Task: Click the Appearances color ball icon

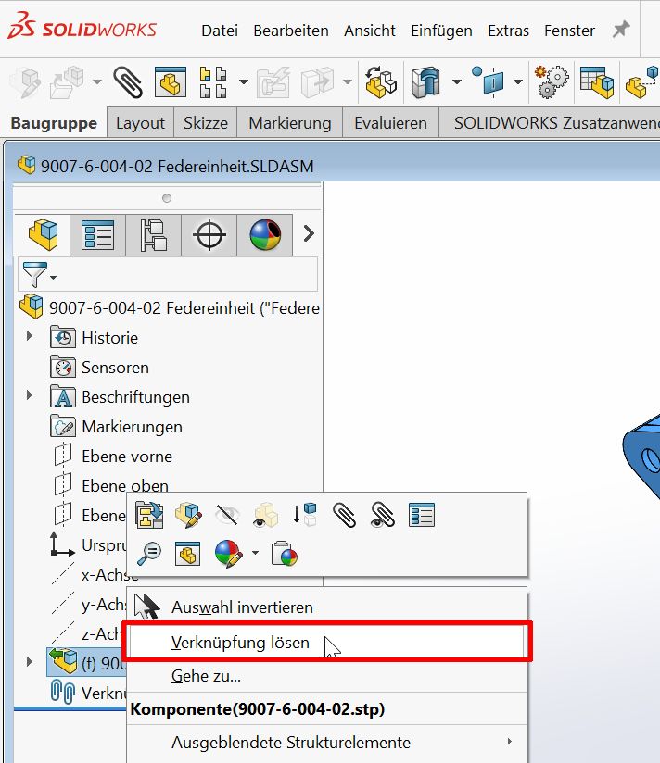Action: (228, 554)
